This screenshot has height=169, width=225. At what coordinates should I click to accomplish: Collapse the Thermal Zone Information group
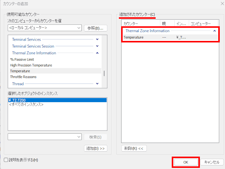pos(97,53)
